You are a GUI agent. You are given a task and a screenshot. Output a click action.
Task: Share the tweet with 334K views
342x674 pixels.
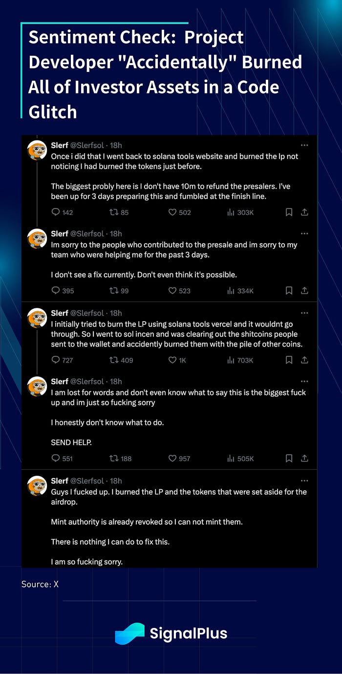pos(304,291)
